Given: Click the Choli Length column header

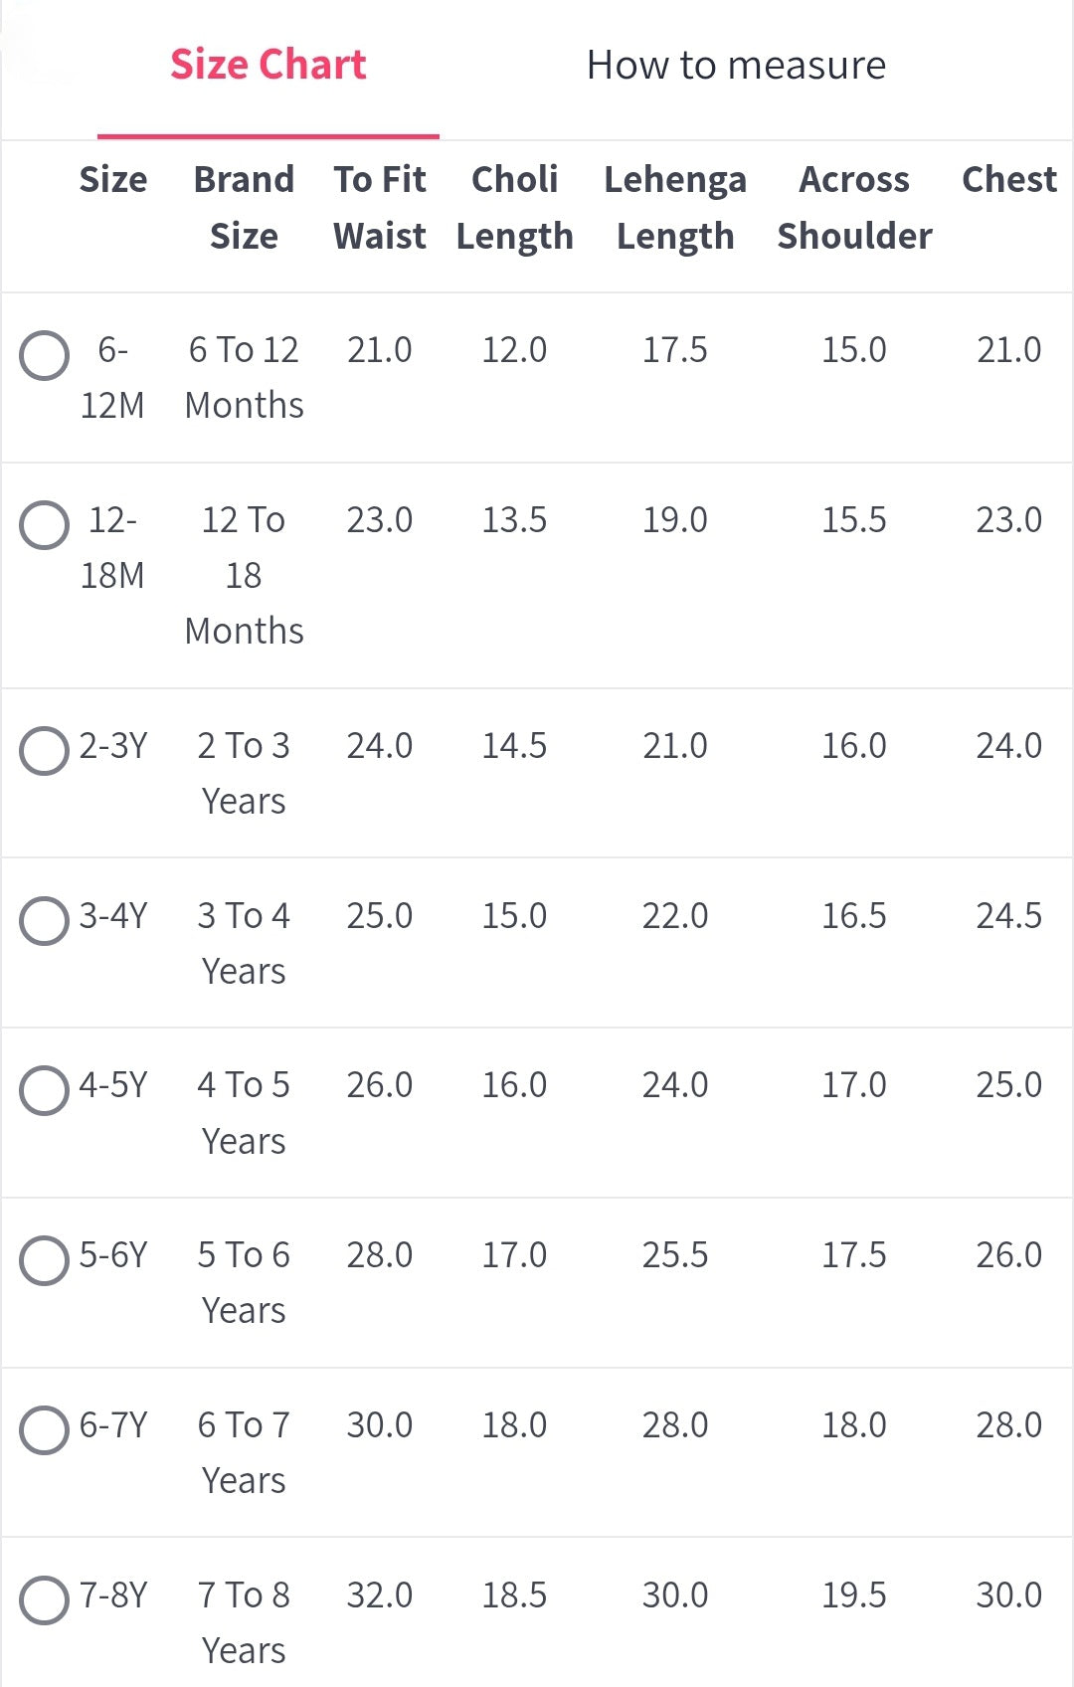Looking at the screenshot, I should click(515, 208).
